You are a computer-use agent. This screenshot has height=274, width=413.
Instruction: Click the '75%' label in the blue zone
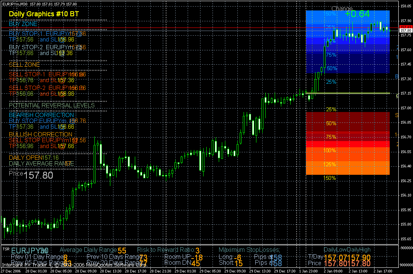click(x=331, y=55)
